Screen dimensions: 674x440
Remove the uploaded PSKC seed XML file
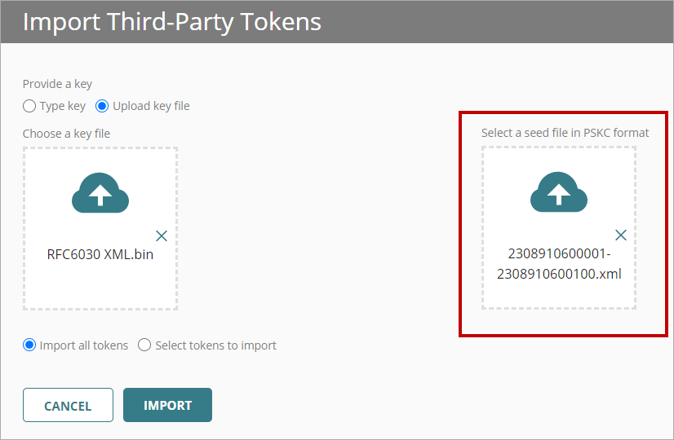pos(620,235)
